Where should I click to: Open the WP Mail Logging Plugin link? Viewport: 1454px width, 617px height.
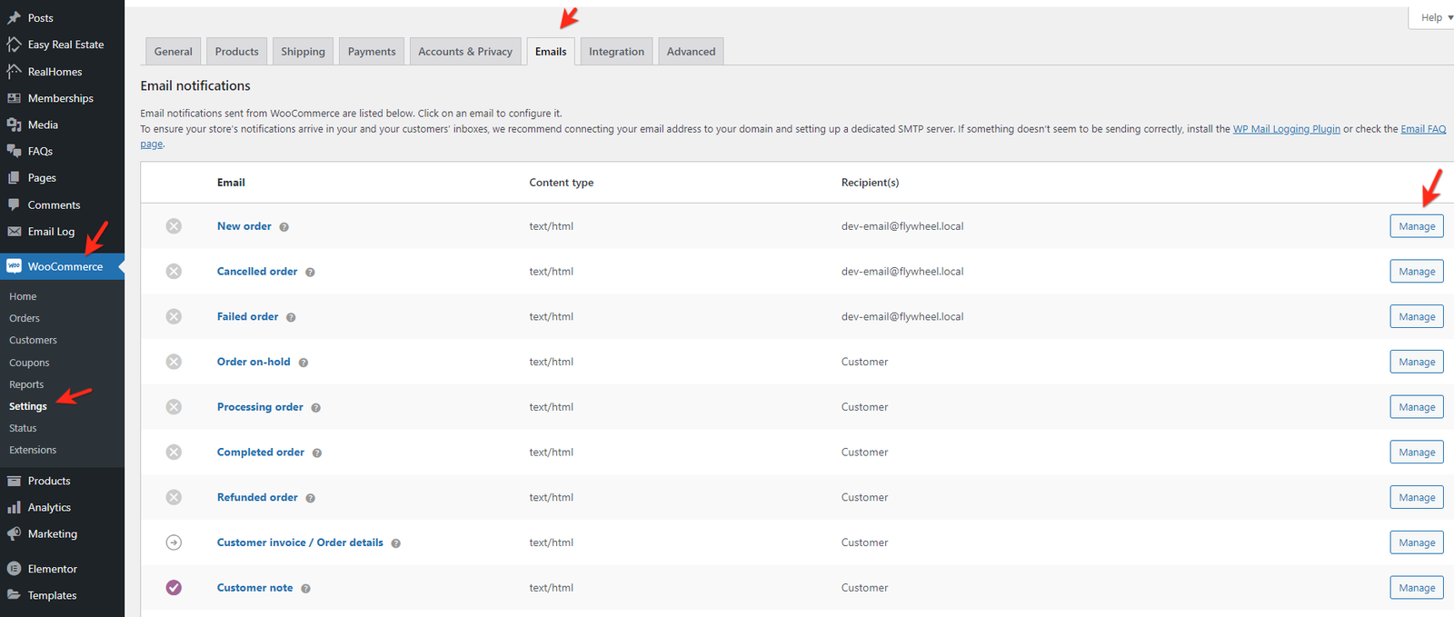tap(1286, 129)
